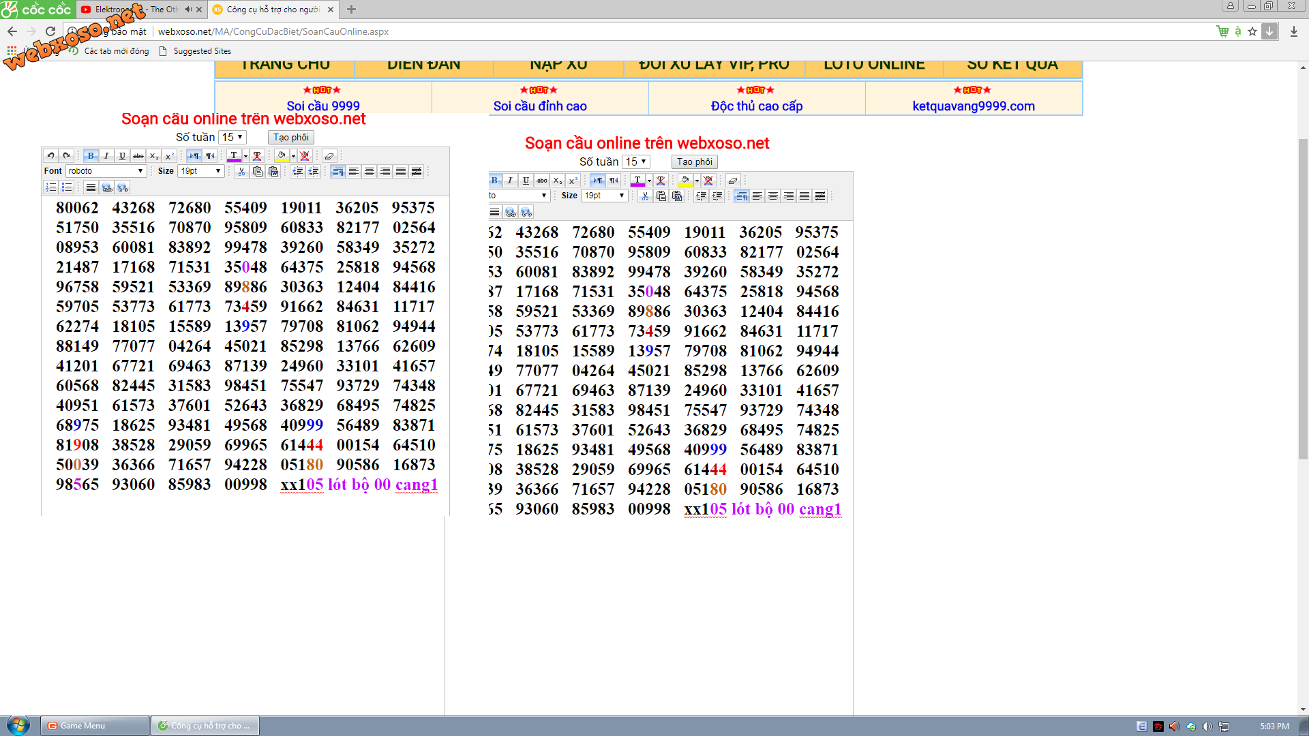Undo in the left editor toolbar
Screen dimensions: 1309x736
51,156
